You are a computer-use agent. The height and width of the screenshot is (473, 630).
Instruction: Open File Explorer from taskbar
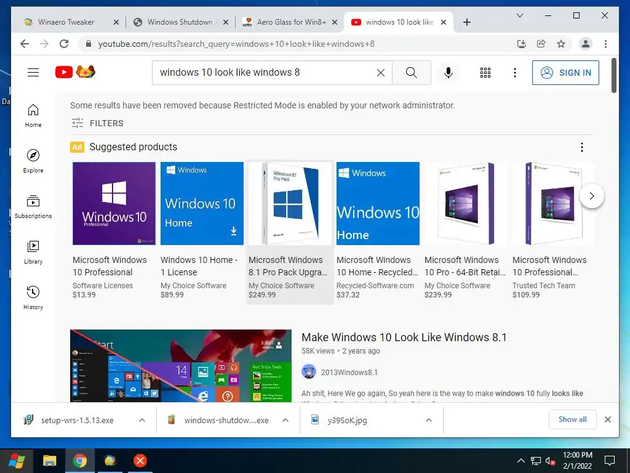coord(49,461)
